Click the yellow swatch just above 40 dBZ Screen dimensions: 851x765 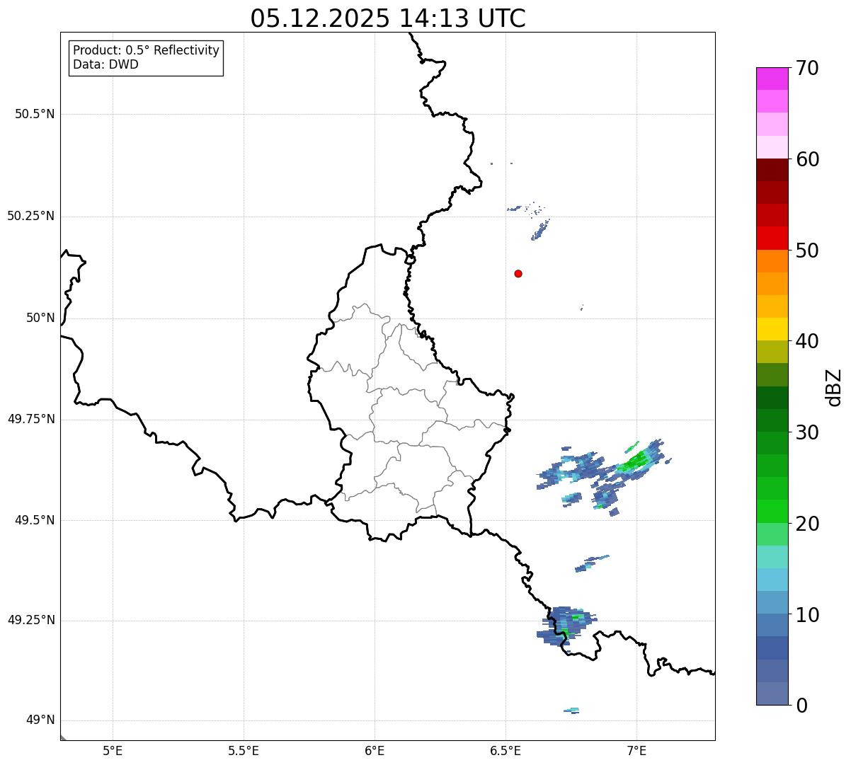point(772,329)
